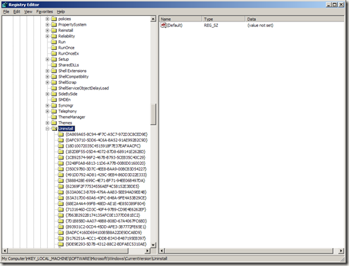Click folder icon of key {491DD792-AD81...}
349x266 pixels.
coord(60,175)
